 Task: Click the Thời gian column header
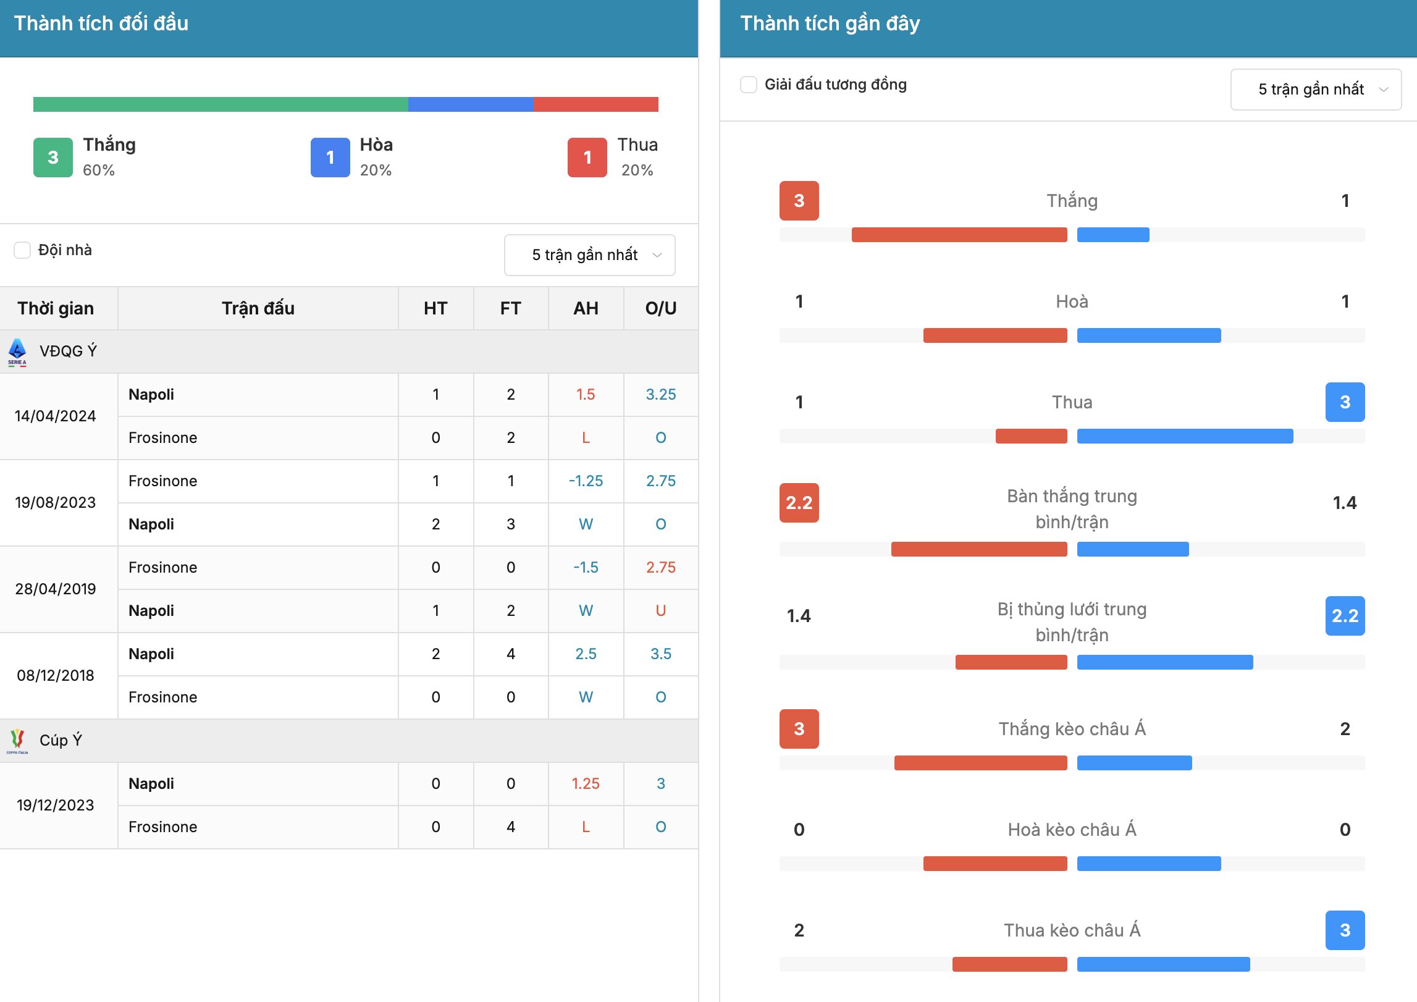56,308
